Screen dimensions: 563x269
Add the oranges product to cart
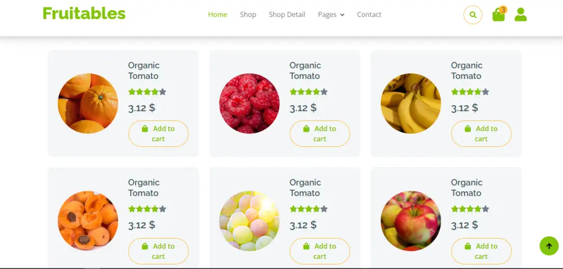coord(158,134)
